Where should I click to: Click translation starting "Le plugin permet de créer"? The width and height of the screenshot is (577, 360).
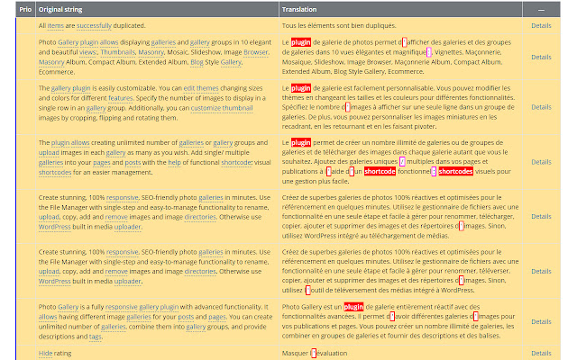pyautogui.click(x=397, y=162)
